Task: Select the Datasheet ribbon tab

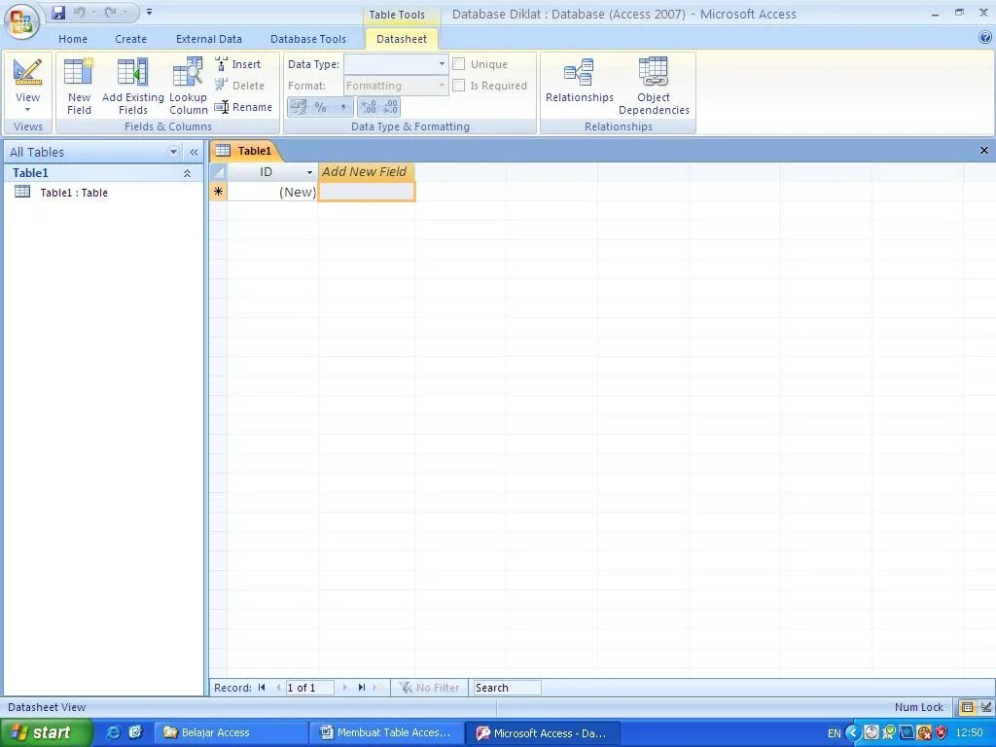Action: [402, 39]
